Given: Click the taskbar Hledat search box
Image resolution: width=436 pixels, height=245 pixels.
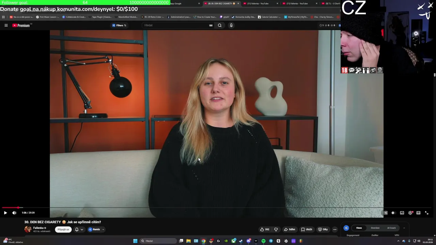Looking at the screenshot, I should pyautogui.click(x=158, y=241).
